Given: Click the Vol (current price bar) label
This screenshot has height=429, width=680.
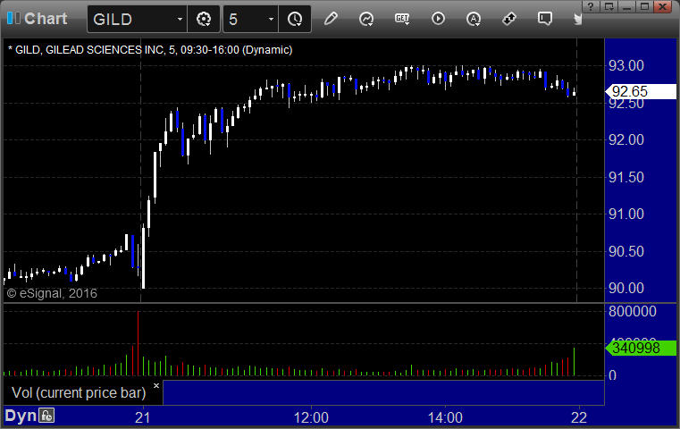Looking at the screenshot, I should click(x=79, y=392).
